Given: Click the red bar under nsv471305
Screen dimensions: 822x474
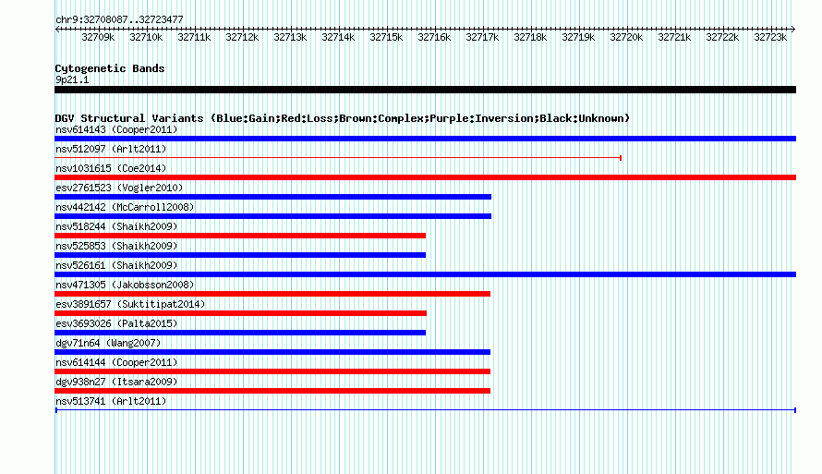Looking at the screenshot, I should click(272, 294).
